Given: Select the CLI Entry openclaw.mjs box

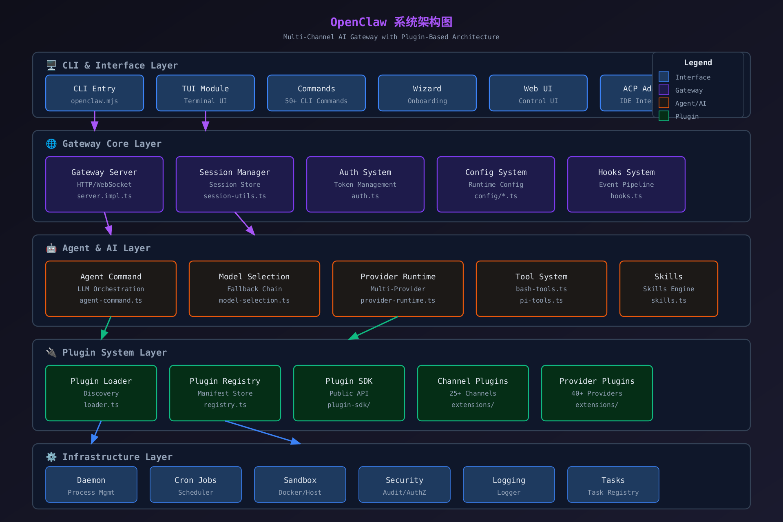Looking at the screenshot, I should [95, 93].
